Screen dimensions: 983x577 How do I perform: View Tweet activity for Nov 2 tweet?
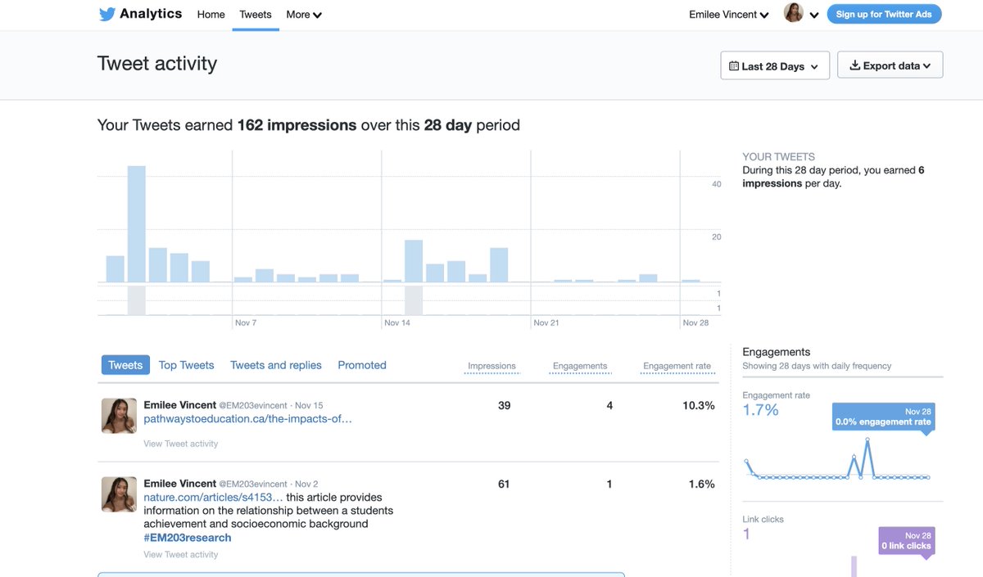pos(181,554)
